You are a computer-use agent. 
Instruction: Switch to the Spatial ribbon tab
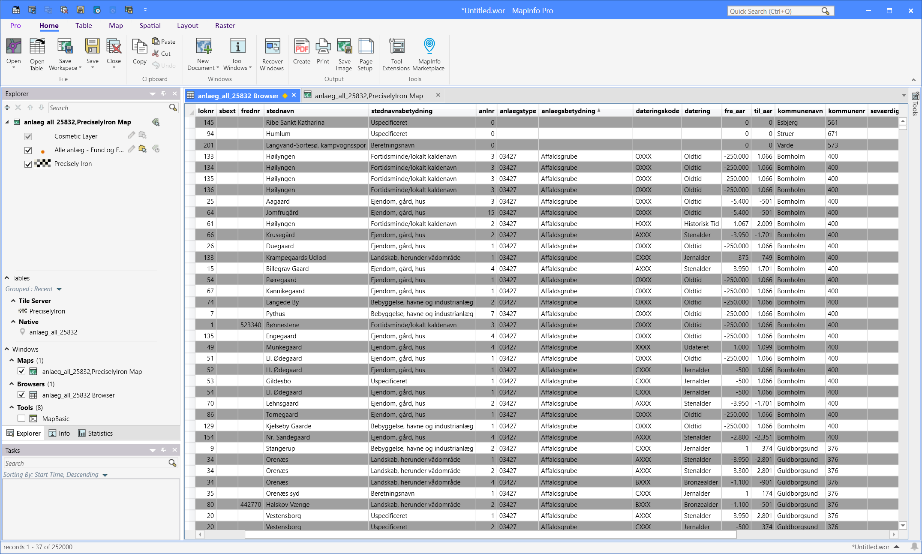150,26
